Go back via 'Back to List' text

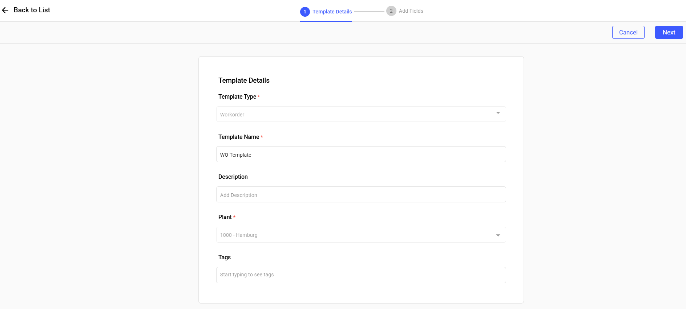click(x=32, y=10)
